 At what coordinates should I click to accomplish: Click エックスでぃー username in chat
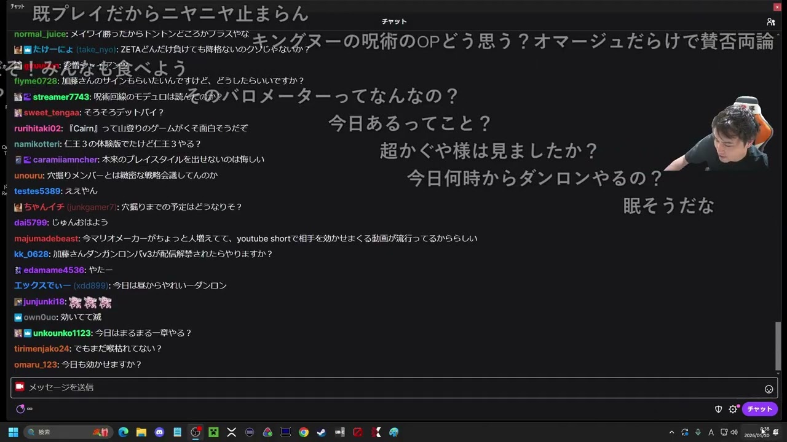point(42,285)
